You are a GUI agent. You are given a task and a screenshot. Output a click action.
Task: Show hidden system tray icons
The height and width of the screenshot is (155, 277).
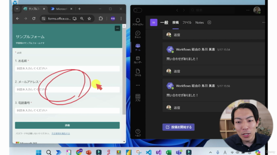point(210,152)
